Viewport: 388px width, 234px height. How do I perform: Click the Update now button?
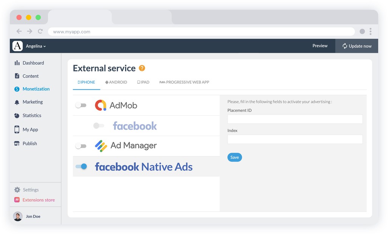click(357, 46)
